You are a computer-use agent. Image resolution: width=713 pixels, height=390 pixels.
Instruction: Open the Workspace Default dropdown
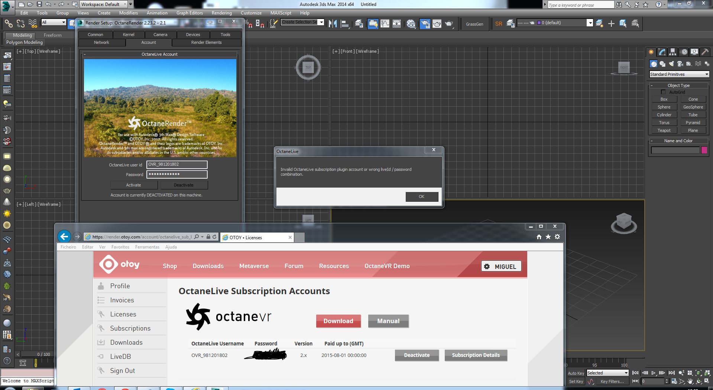point(104,4)
